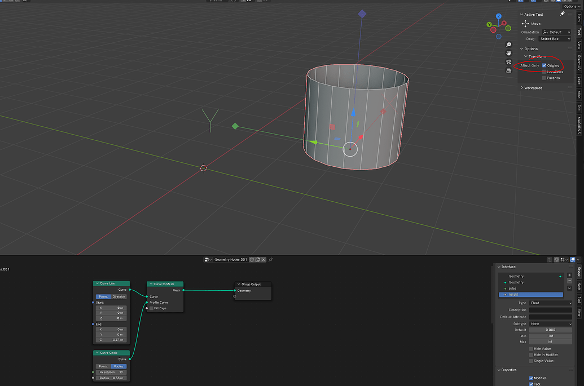The height and width of the screenshot is (386, 584).
Task: Click the Resolution field on Curve Circle node
Action: pyautogui.click(x=111, y=372)
